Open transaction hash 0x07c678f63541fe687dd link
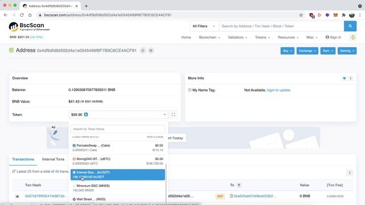365x205 pixels. 46,196
